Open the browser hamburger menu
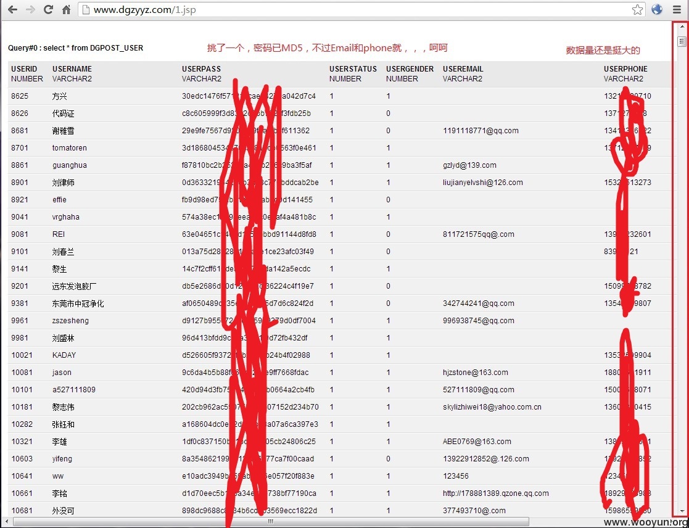 pyautogui.click(x=677, y=9)
